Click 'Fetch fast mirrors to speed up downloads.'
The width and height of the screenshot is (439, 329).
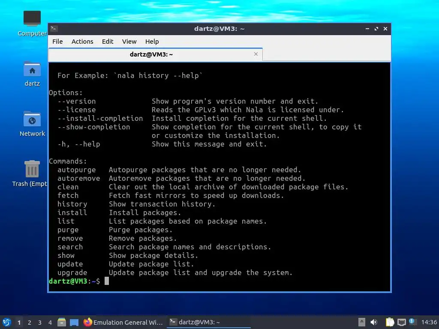pyautogui.click(x=196, y=195)
